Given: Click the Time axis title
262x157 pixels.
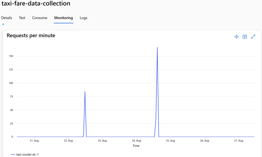Looking at the screenshot, I should tap(136, 146).
